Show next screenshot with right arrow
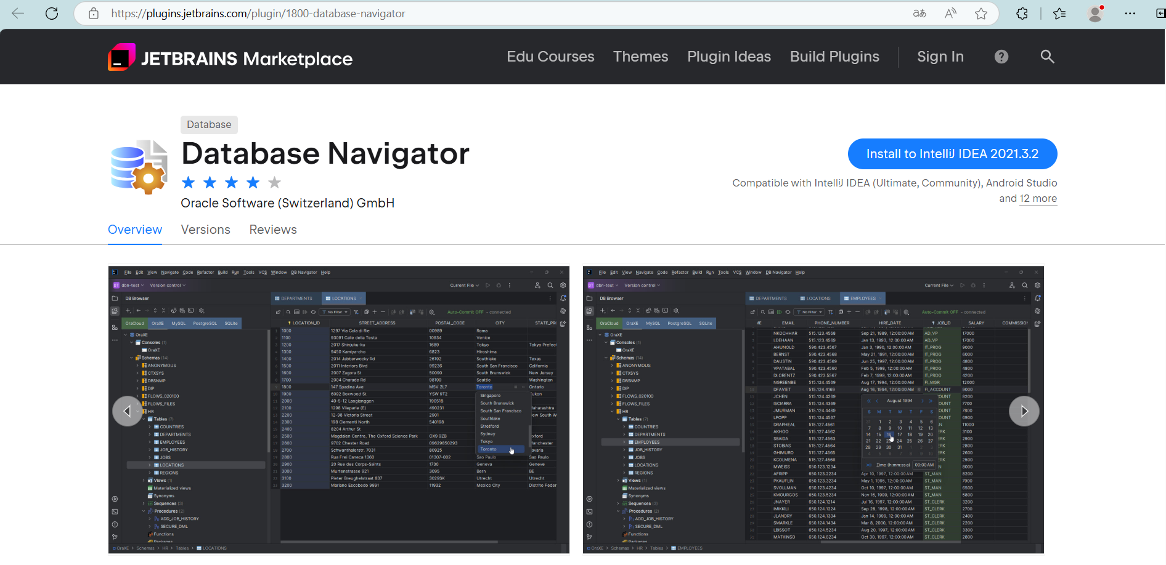 pos(1024,411)
